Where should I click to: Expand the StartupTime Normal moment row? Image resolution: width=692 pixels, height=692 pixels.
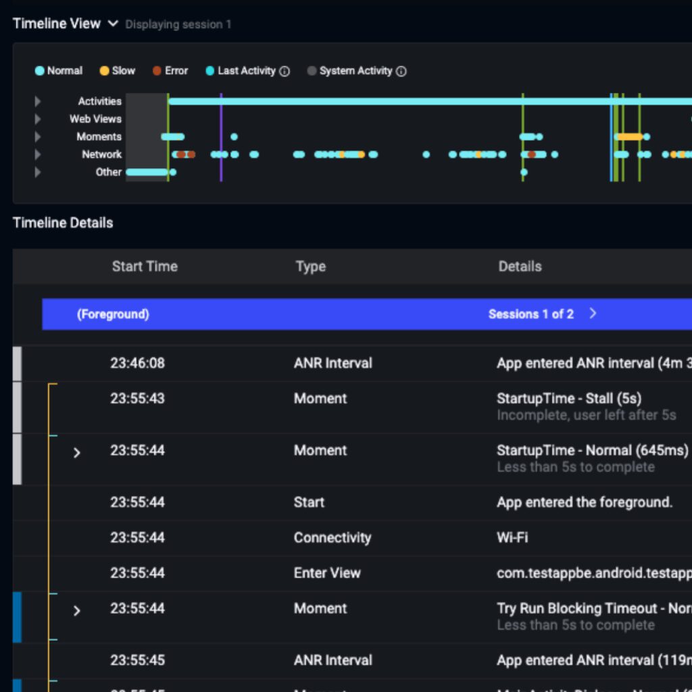(x=76, y=453)
